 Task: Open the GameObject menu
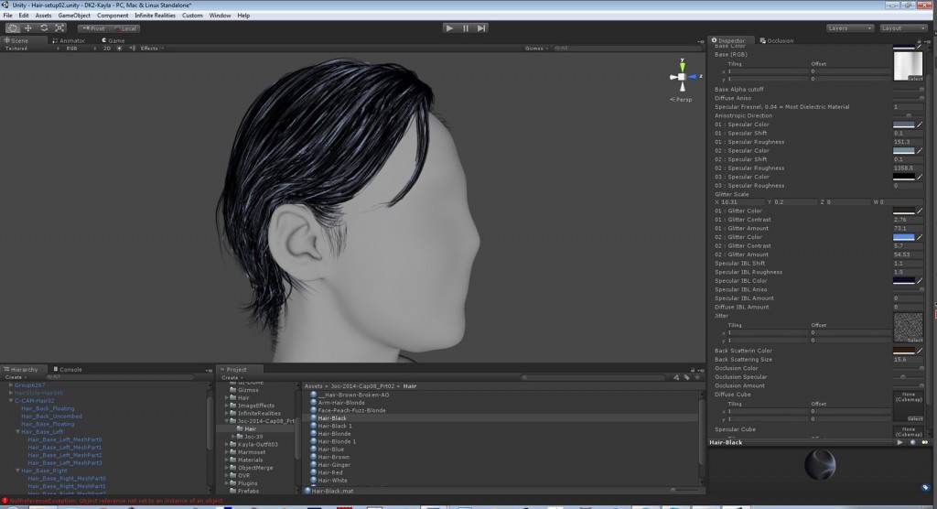tap(74, 16)
